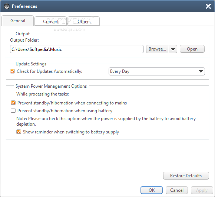Viewport: 215px width, 197px height.
Task: Click the Browse... button
Action: [158, 49]
